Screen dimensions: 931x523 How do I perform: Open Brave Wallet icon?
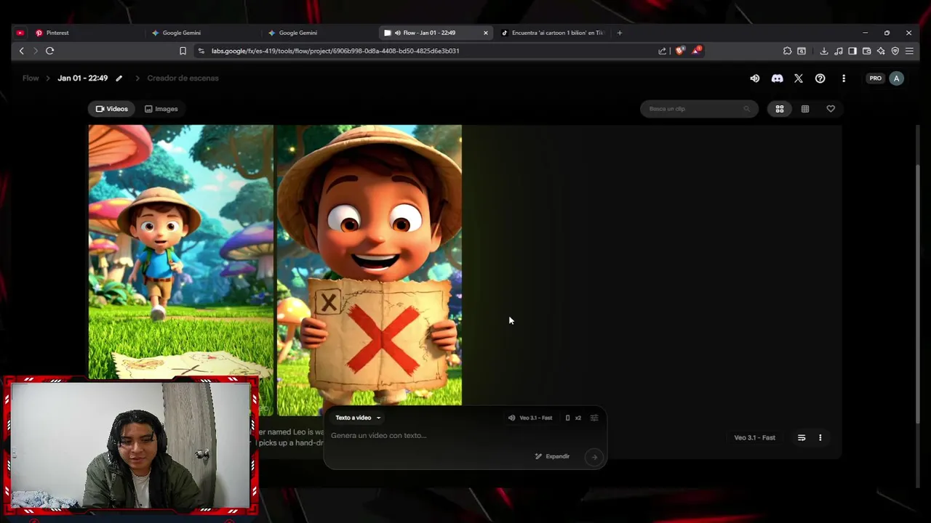(x=866, y=51)
